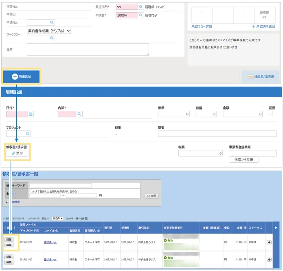Click the blue right-arrow in table header

pos(277,227)
